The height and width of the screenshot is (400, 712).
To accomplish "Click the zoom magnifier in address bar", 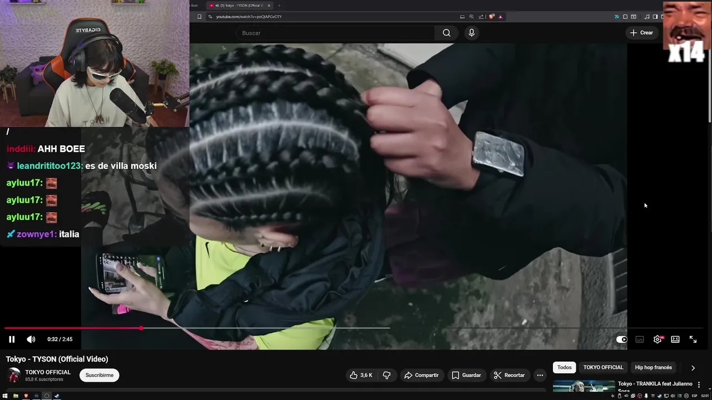I will [472, 17].
